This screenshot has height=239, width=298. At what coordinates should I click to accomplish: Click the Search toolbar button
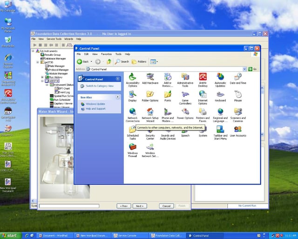pos(122,61)
